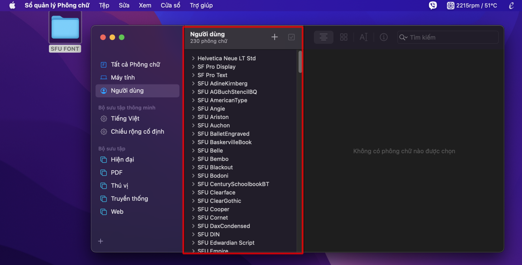
Task: Expand Helvetica Neue LT Std font family
Action: pos(193,58)
